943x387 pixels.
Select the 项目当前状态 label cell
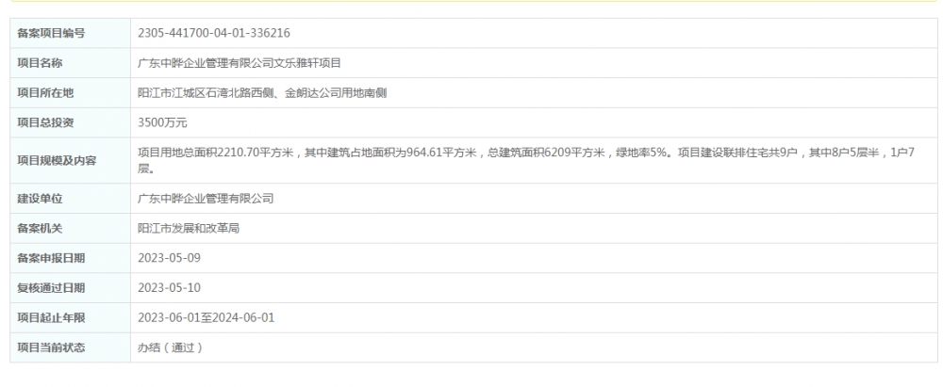(71, 347)
